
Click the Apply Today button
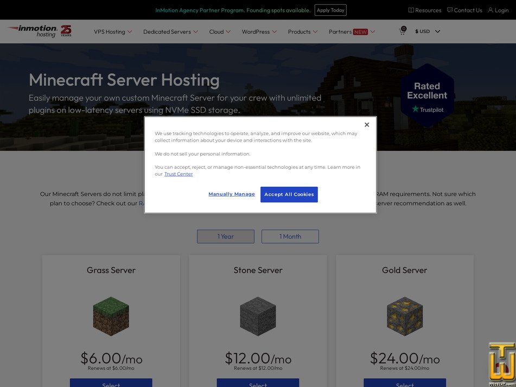(x=330, y=10)
